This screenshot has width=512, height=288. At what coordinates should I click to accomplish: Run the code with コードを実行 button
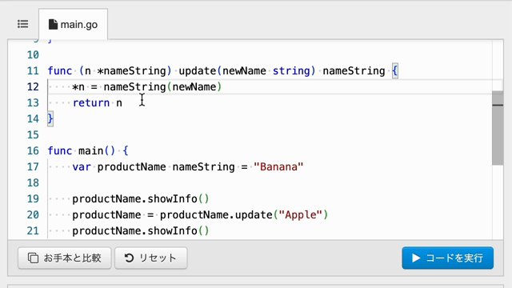pos(448,258)
